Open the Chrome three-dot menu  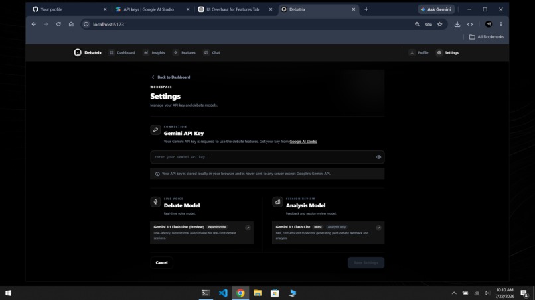coord(501,25)
